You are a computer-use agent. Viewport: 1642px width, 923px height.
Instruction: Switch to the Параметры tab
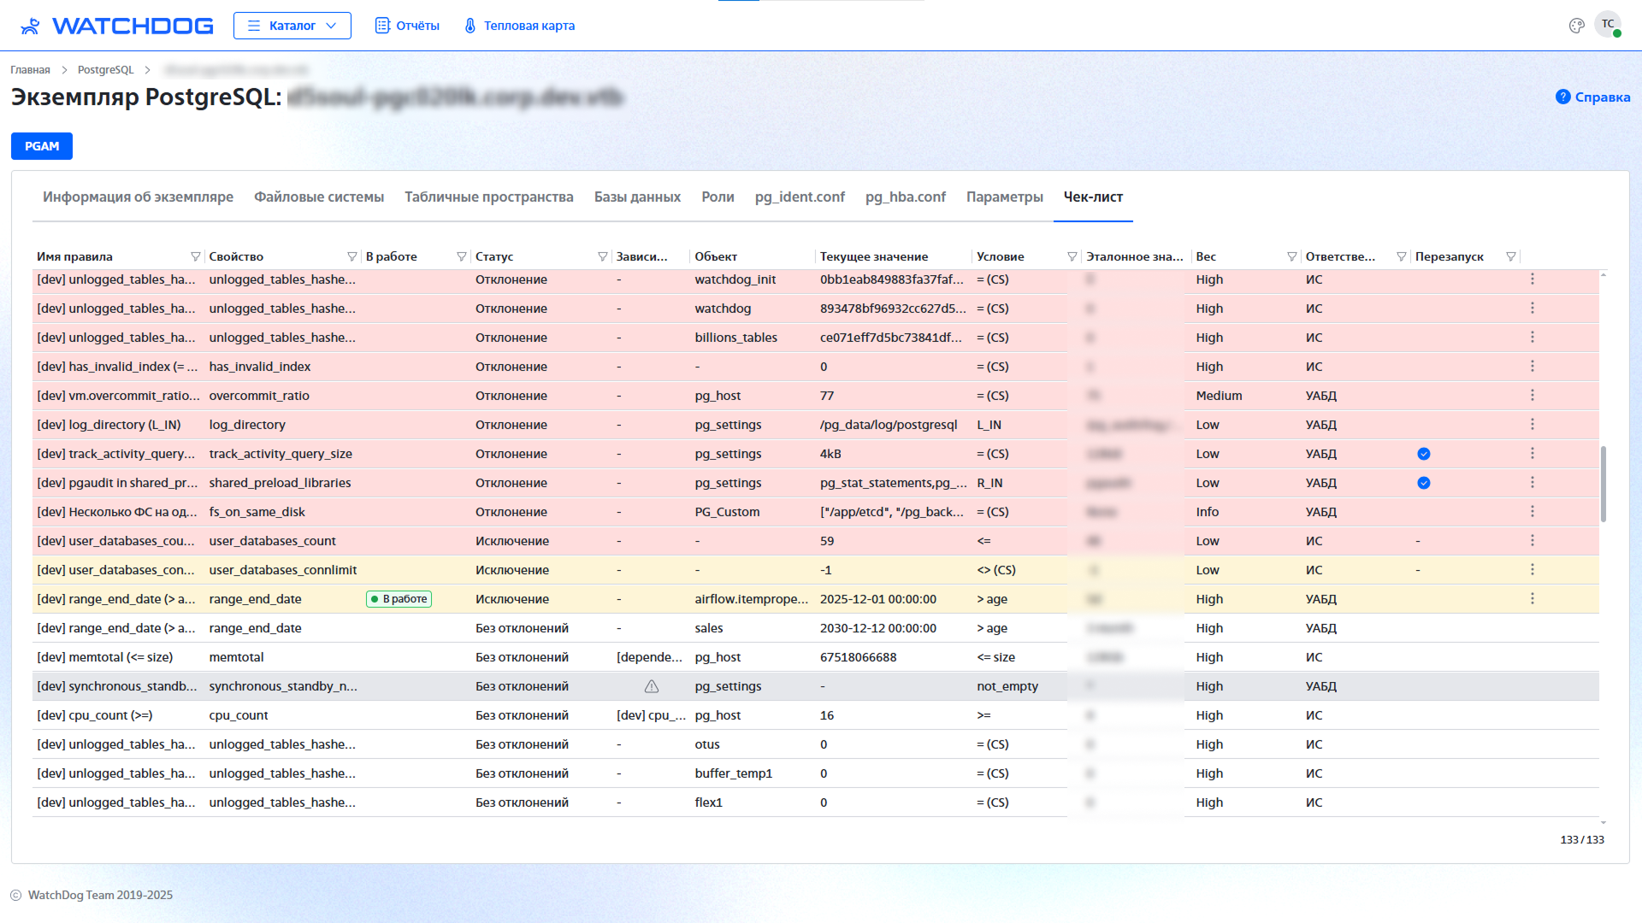click(1004, 197)
